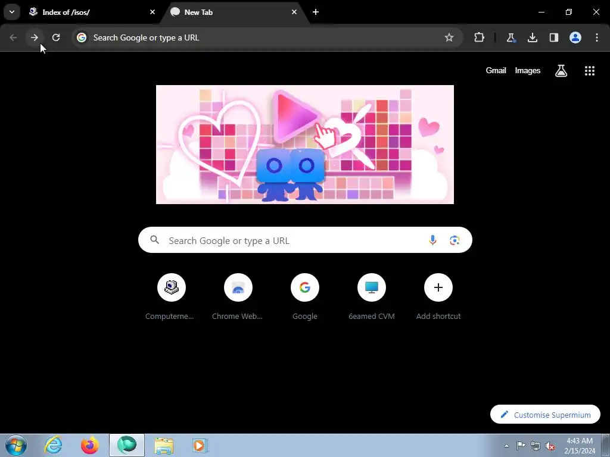610x457 pixels.
Task: Open Windows Explorer from taskbar
Action: coord(164,445)
